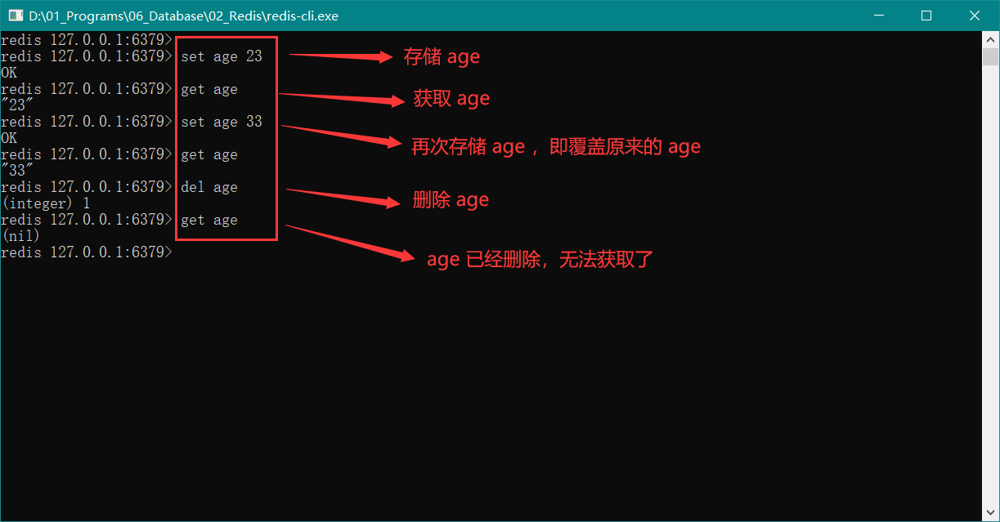Close the redis-cli.exe window
This screenshot has height=522, width=1000.
975,16
